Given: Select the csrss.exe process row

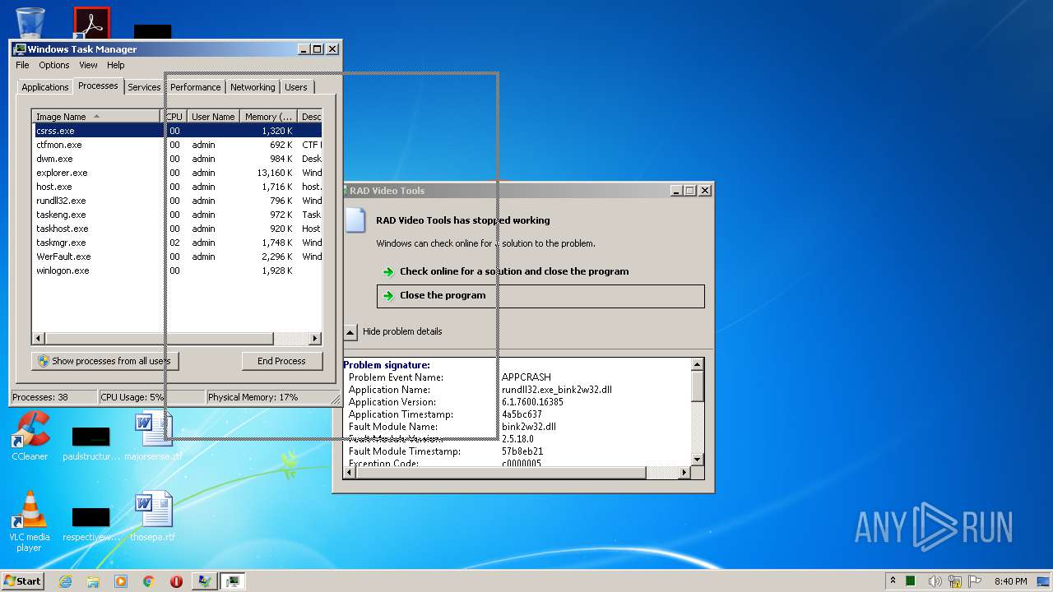Looking at the screenshot, I should (x=177, y=131).
